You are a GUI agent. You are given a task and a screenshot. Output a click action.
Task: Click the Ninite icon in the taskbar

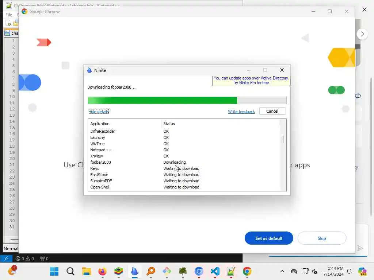point(134,271)
